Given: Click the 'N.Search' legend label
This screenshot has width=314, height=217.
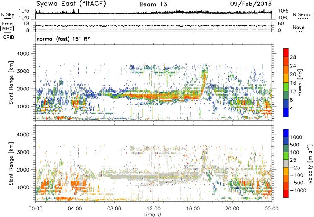Looking at the screenshot, I should (303, 14).
